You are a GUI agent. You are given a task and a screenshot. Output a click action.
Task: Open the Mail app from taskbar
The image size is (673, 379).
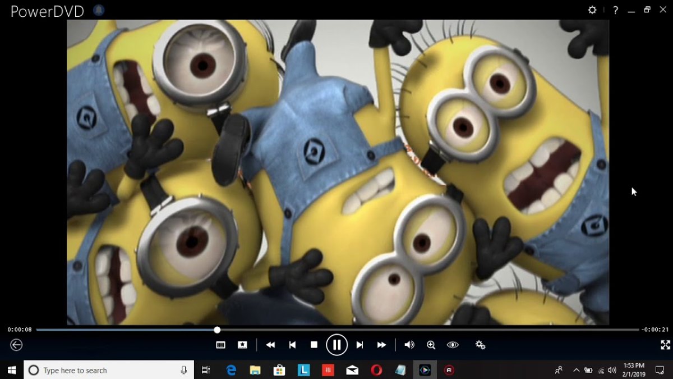(352, 370)
